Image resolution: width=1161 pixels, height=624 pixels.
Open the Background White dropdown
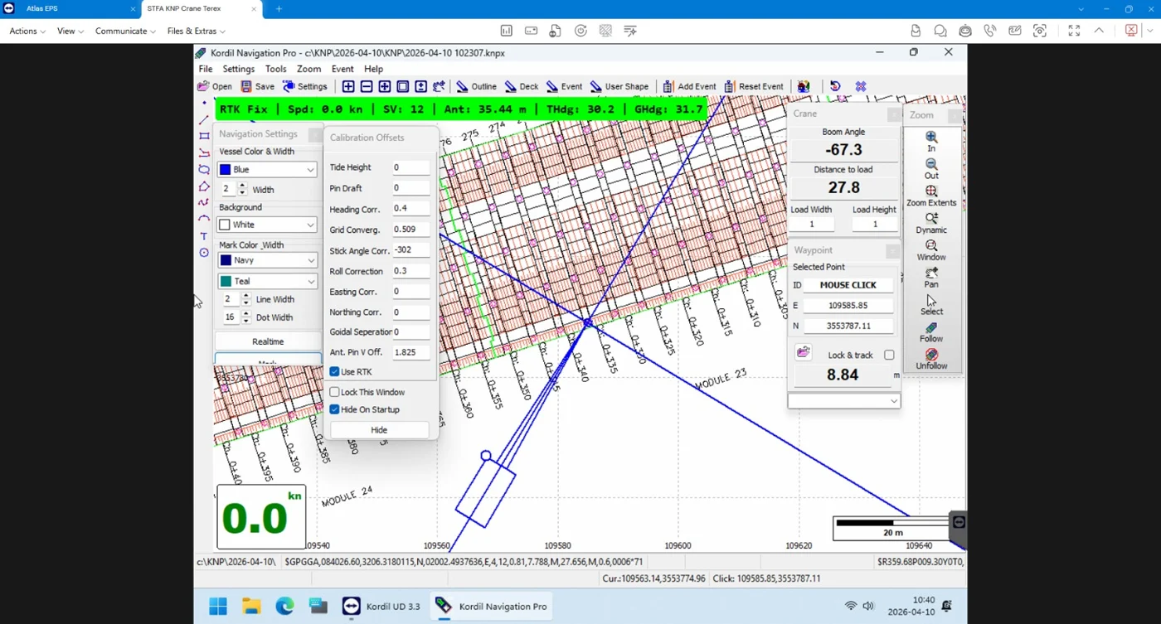pos(267,225)
